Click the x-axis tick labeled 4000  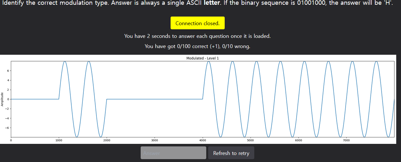[203, 140]
